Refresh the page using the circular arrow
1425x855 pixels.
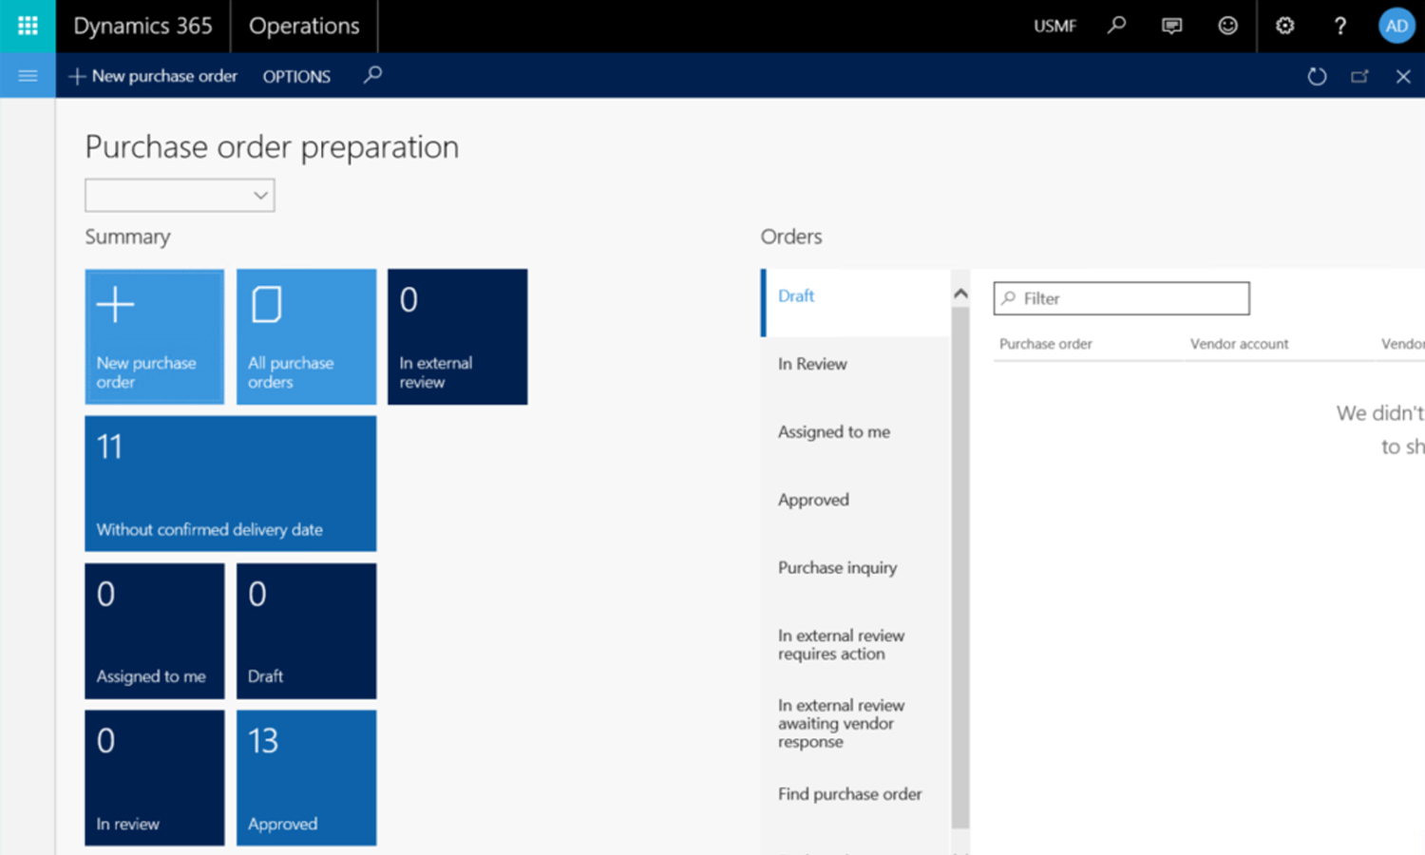click(x=1317, y=76)
